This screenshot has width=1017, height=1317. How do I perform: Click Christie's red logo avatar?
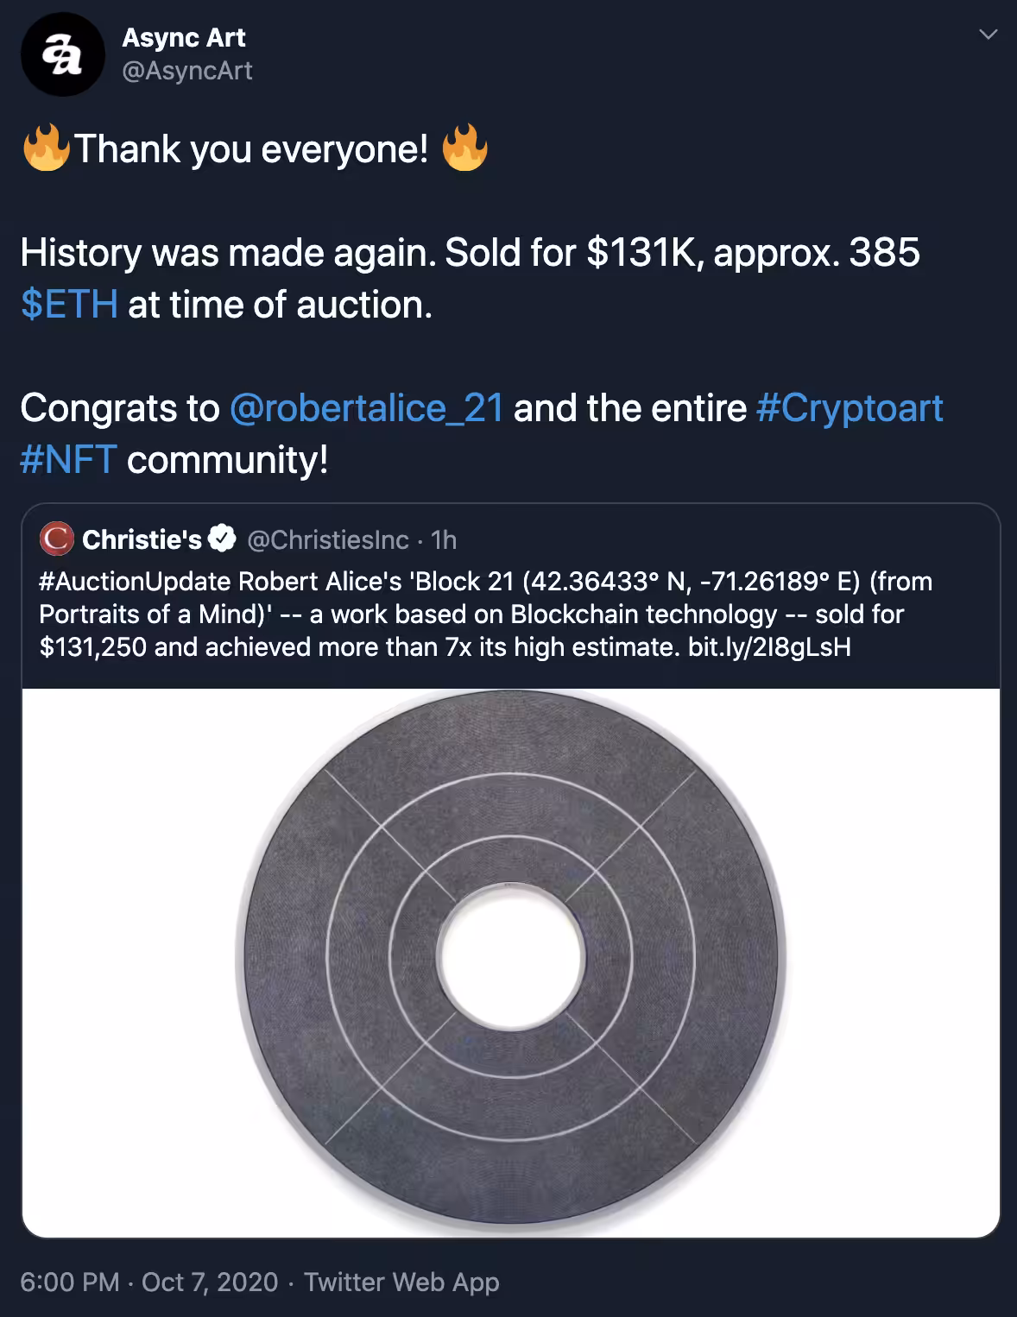click(56, 539)
